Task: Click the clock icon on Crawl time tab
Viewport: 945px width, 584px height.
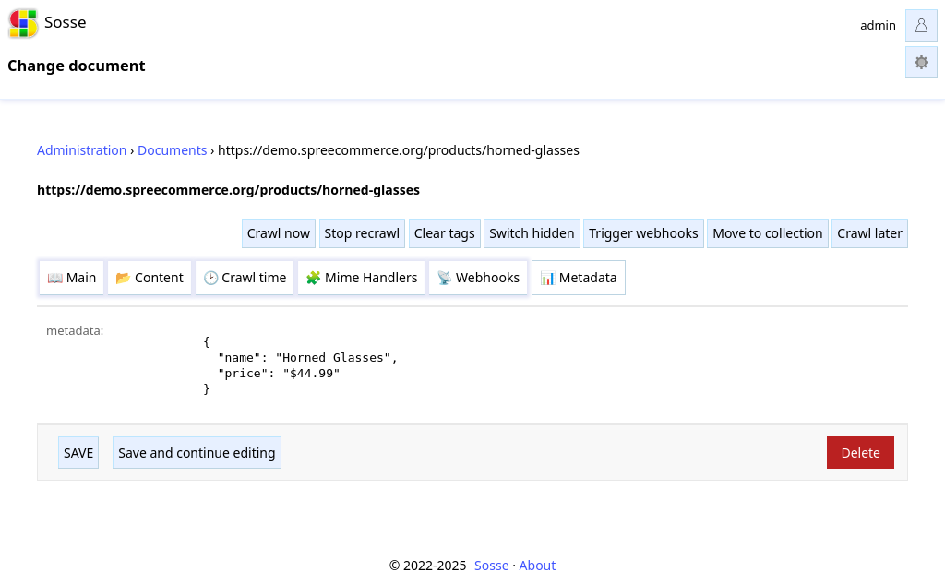Action: [210, 278]
